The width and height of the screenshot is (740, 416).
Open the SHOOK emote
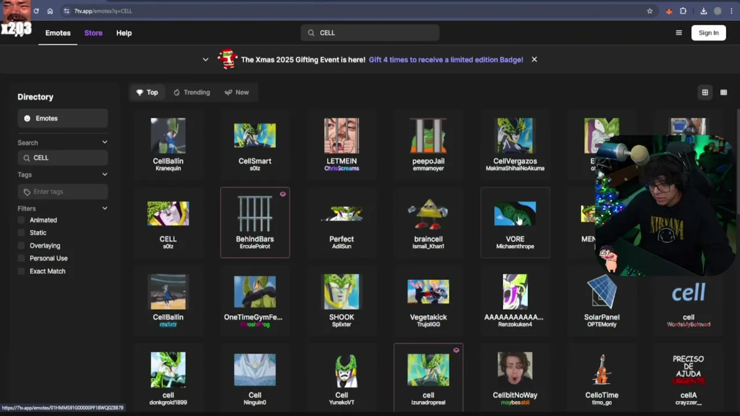[x=342, y=300]
